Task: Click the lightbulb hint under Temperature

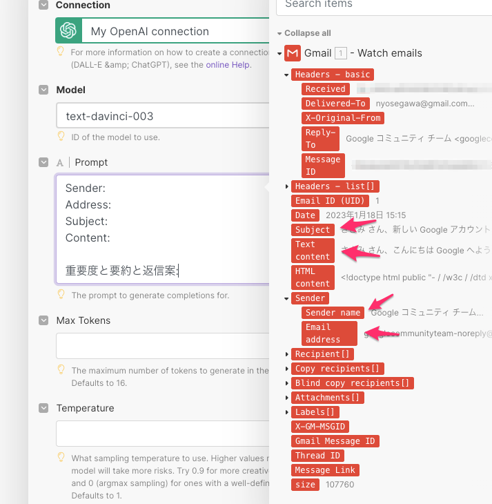Action: [x=61, y=457]
